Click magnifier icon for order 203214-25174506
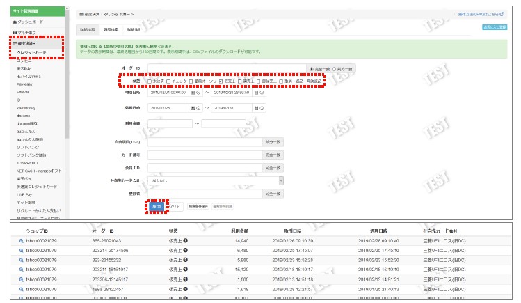The image size is (521, 303). pos(22,249)
